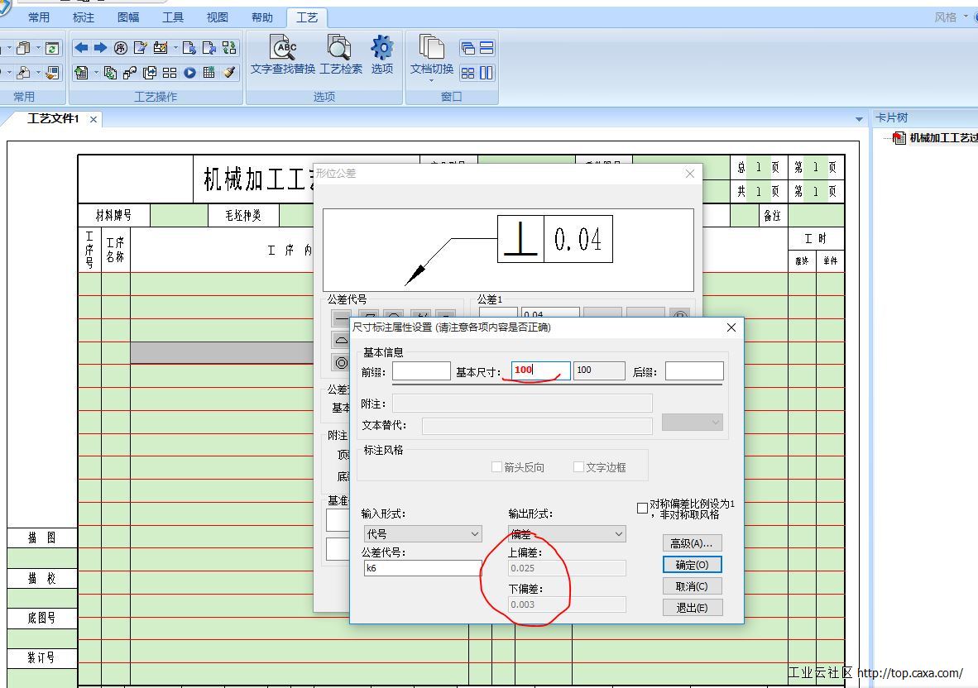Open the 选项 gear settings
The height and width of the screenshot is (688, 978).
pos(382,55)
